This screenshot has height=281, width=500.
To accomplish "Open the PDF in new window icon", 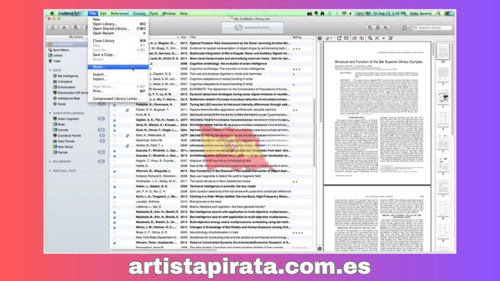I will (x=339, y=38).
